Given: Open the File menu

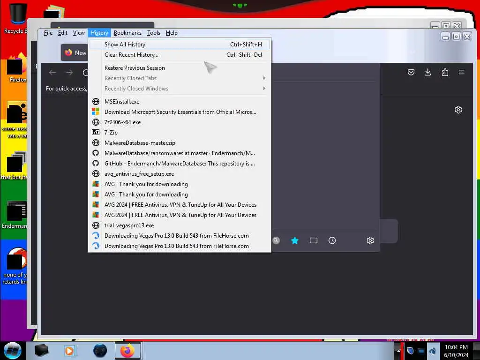Looking at the screenshot, I should (x=48, y=33).
